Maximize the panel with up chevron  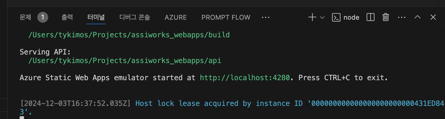click(418, 17)
